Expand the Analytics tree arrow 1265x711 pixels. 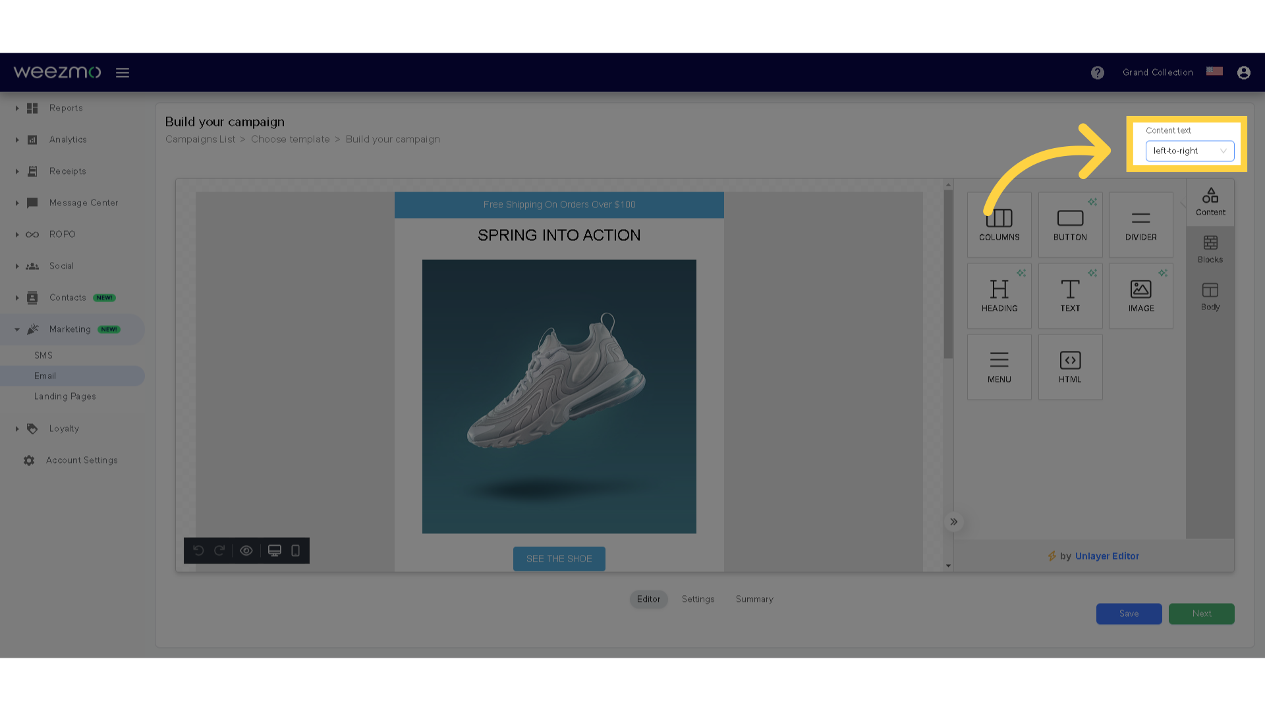tap(17, 140)
